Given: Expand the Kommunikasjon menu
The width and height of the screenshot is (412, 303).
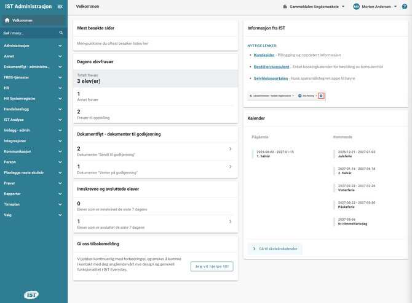Looking at the screenshot, I should 33,151.
